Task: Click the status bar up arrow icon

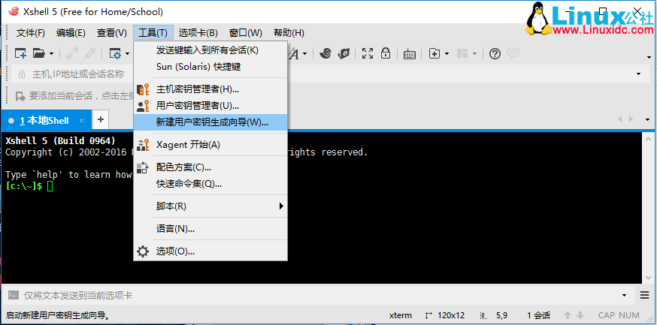Action: tap(568, 315)
